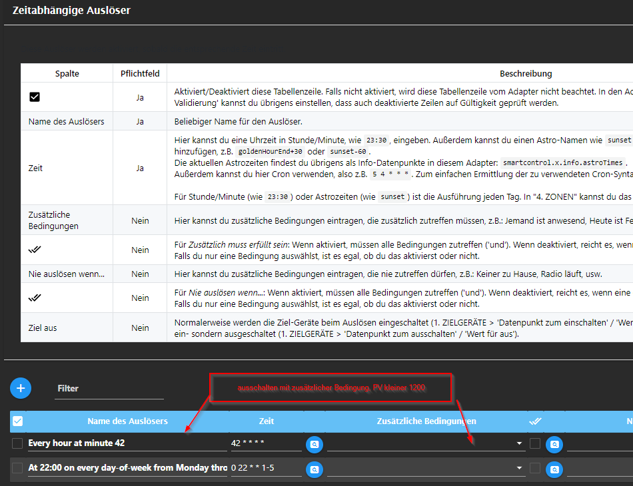The image size is (633, 486).
Task: Click the Zusätzliche Bedingungen column header
Action: click(426, 421)
